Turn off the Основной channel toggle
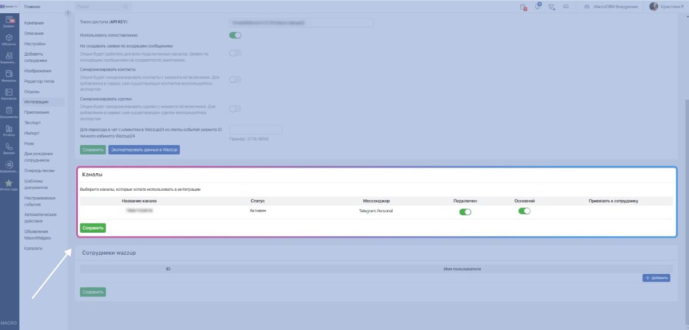This screenshot has height=330, width=689. click(x=524, y=211)
